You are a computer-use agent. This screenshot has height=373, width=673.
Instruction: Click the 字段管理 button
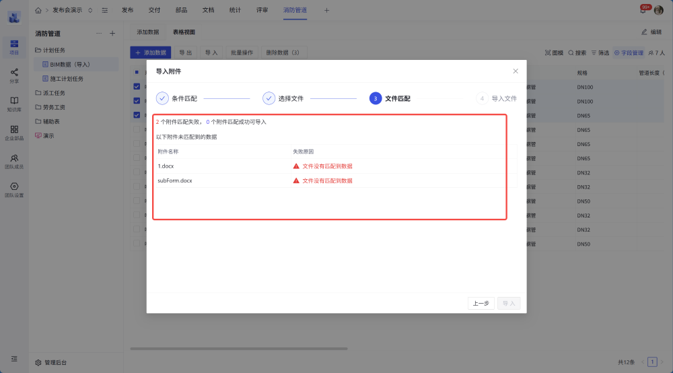click(629, 53)
